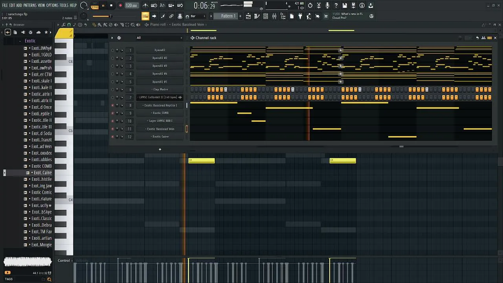Select the piano roll paint brush tool
The height and width of the screenshot is (283, 503).
[x=99, y=25]
